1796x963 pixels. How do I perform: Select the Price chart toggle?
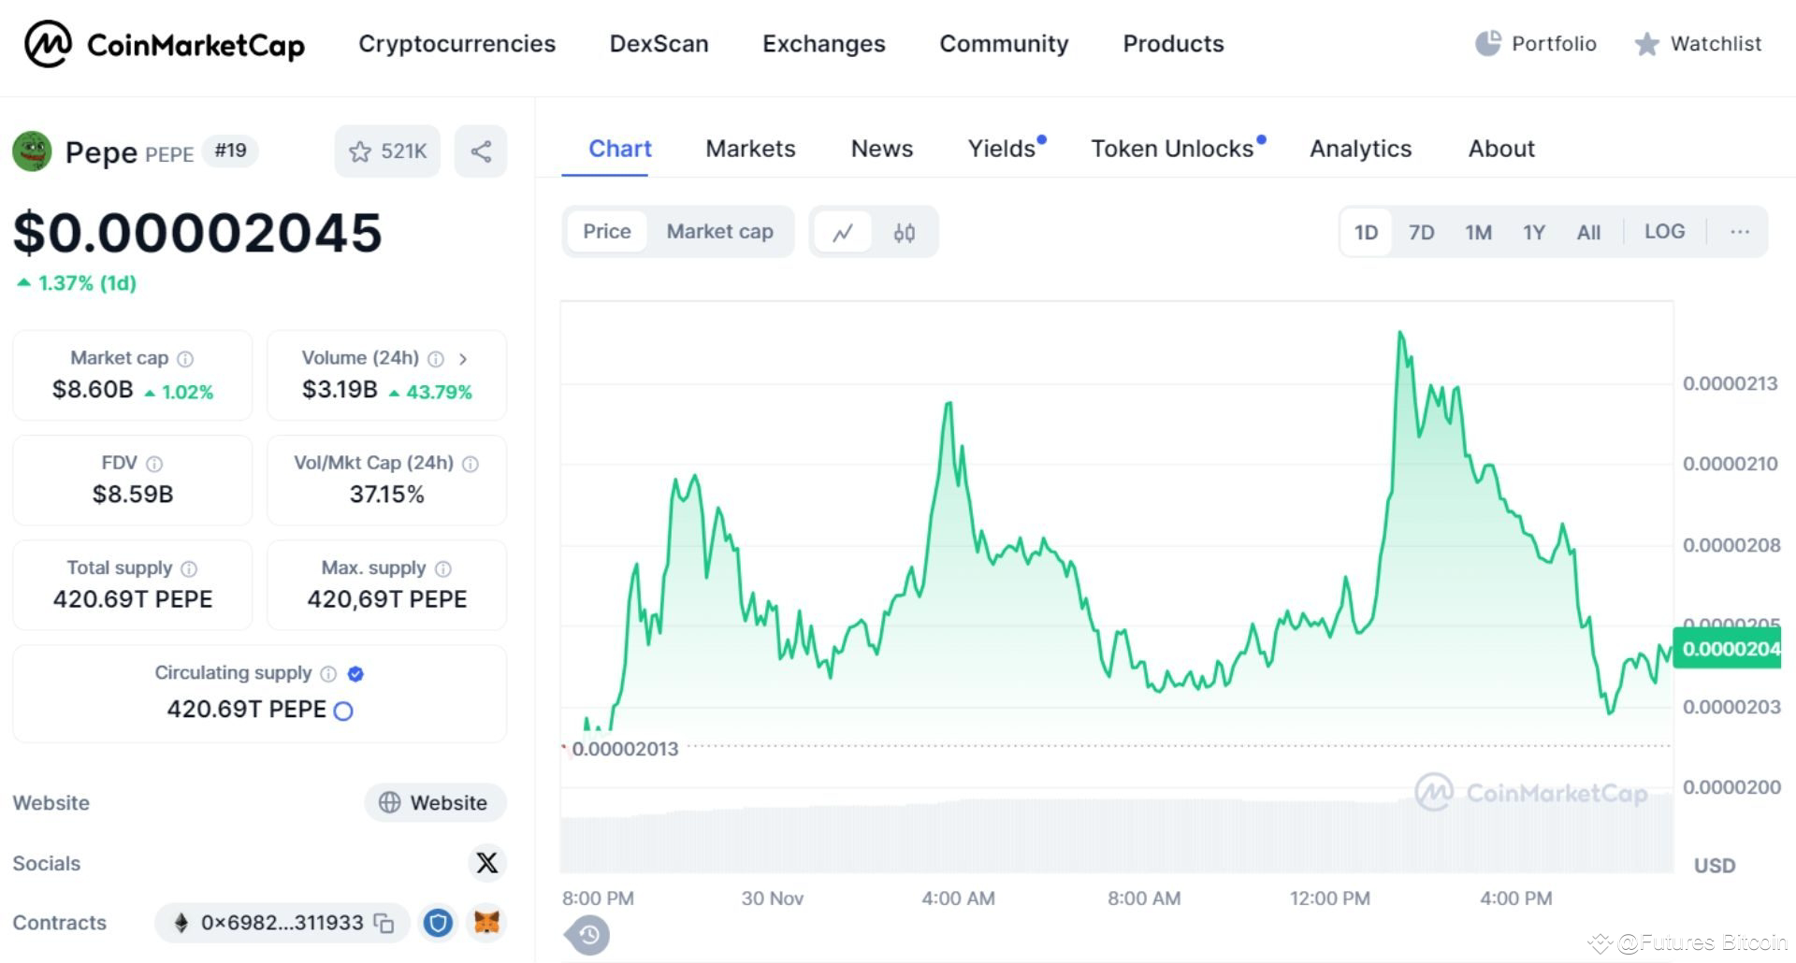[x=607, y=232]
